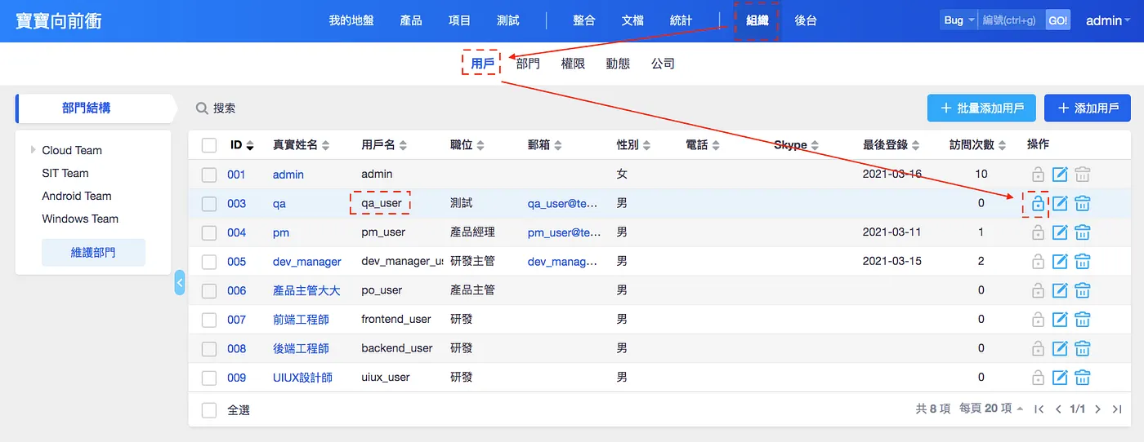1144x442 pixels.
Task: Open 我的地盤 in top navigation
Action: [x=351, y=20]
